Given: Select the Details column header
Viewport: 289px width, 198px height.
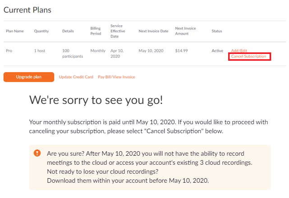Looking at the screenshot, I should coord(68,31).
